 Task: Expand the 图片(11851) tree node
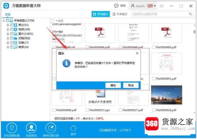[x=8, y=34]
